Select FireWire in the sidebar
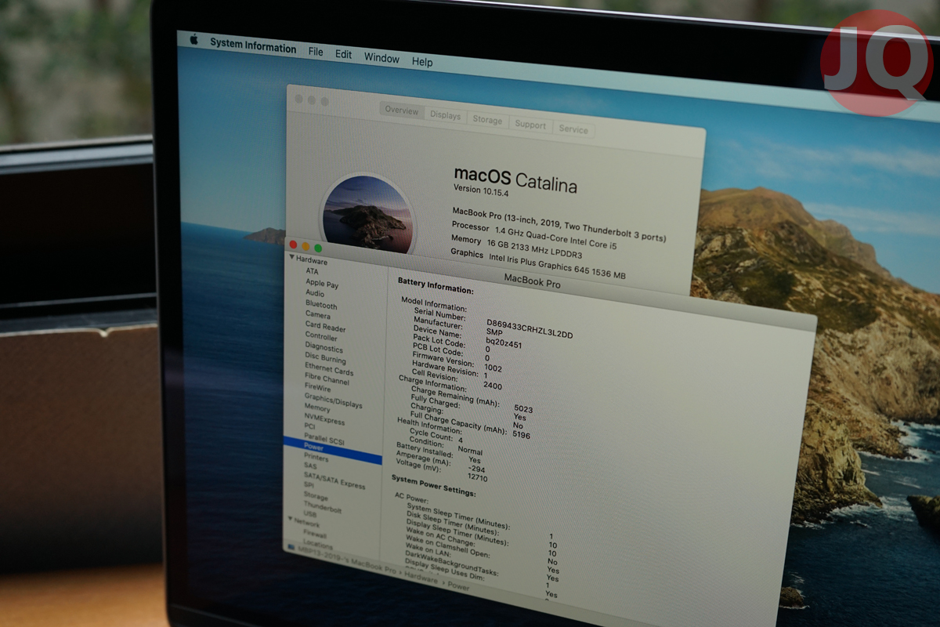 pyautogui.click(x=318, y=388)
